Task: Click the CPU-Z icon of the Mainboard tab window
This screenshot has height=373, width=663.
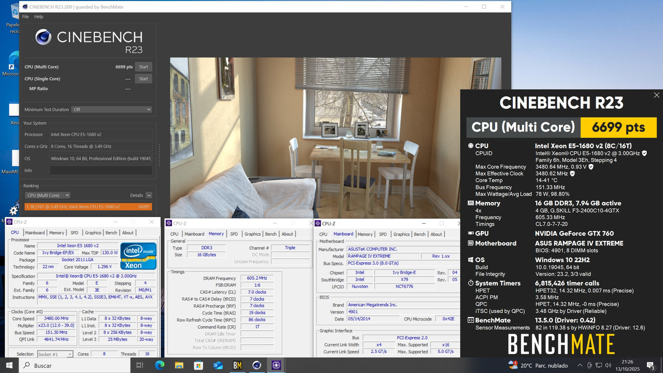Action: tap(318, 223)
